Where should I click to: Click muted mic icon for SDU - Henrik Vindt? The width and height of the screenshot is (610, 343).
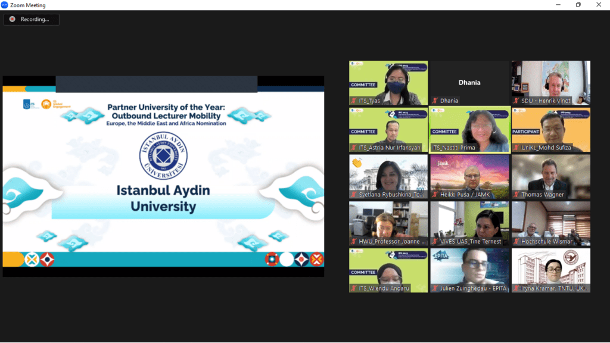pyautogui.click(x=516, y=101)
